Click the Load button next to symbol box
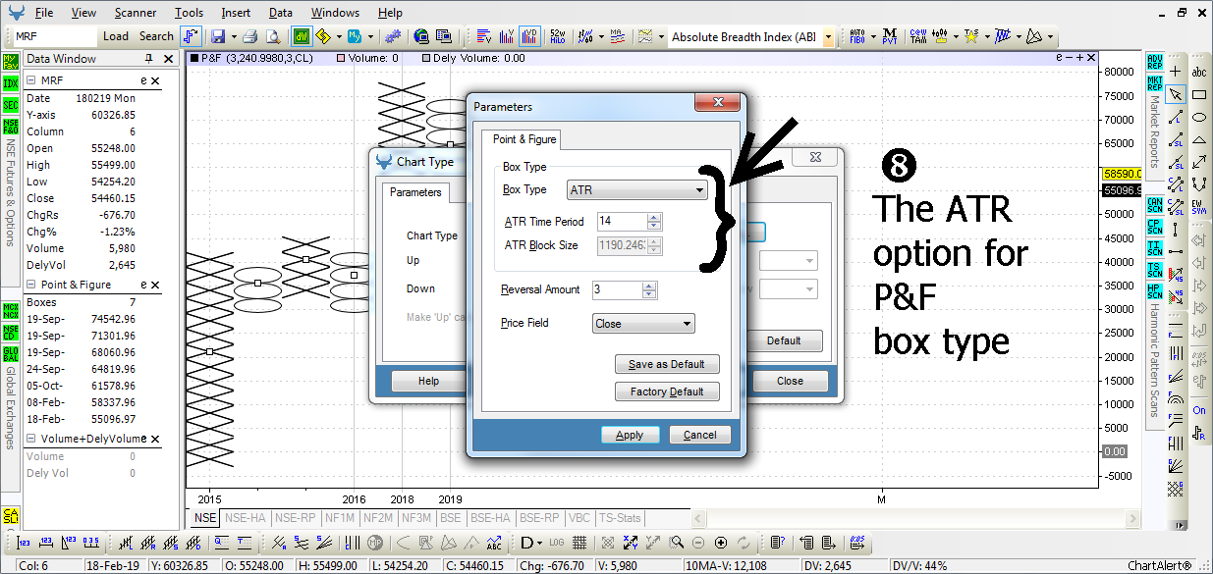 [x=116, y=36]
